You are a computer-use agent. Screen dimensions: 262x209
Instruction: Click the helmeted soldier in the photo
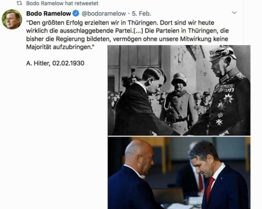coord(179,103)
